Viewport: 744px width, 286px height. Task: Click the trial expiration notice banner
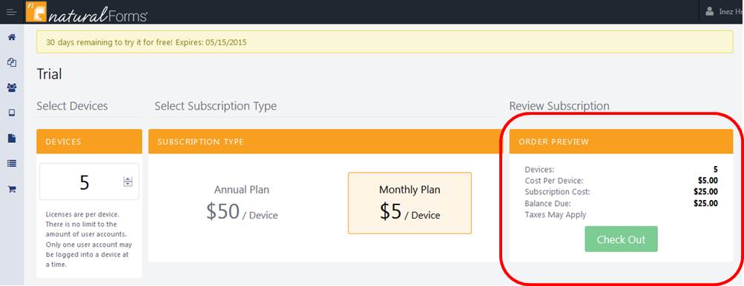point(385,41)
